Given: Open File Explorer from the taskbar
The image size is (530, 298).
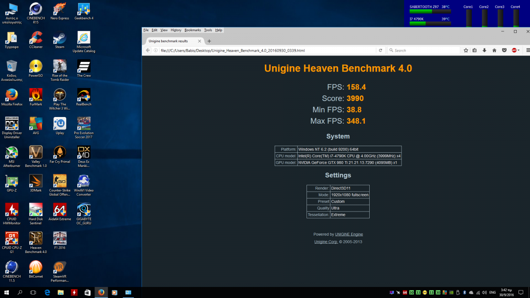Looking at the screenshot, I should 61,292.
